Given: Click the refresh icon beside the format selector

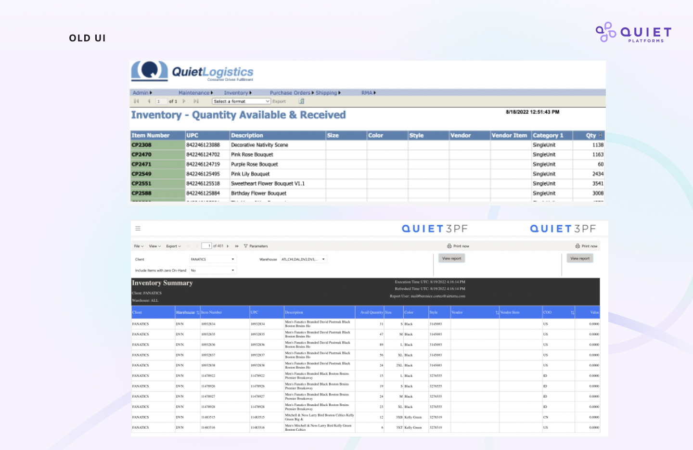Looking at the screenshot, I should point(301,101).
